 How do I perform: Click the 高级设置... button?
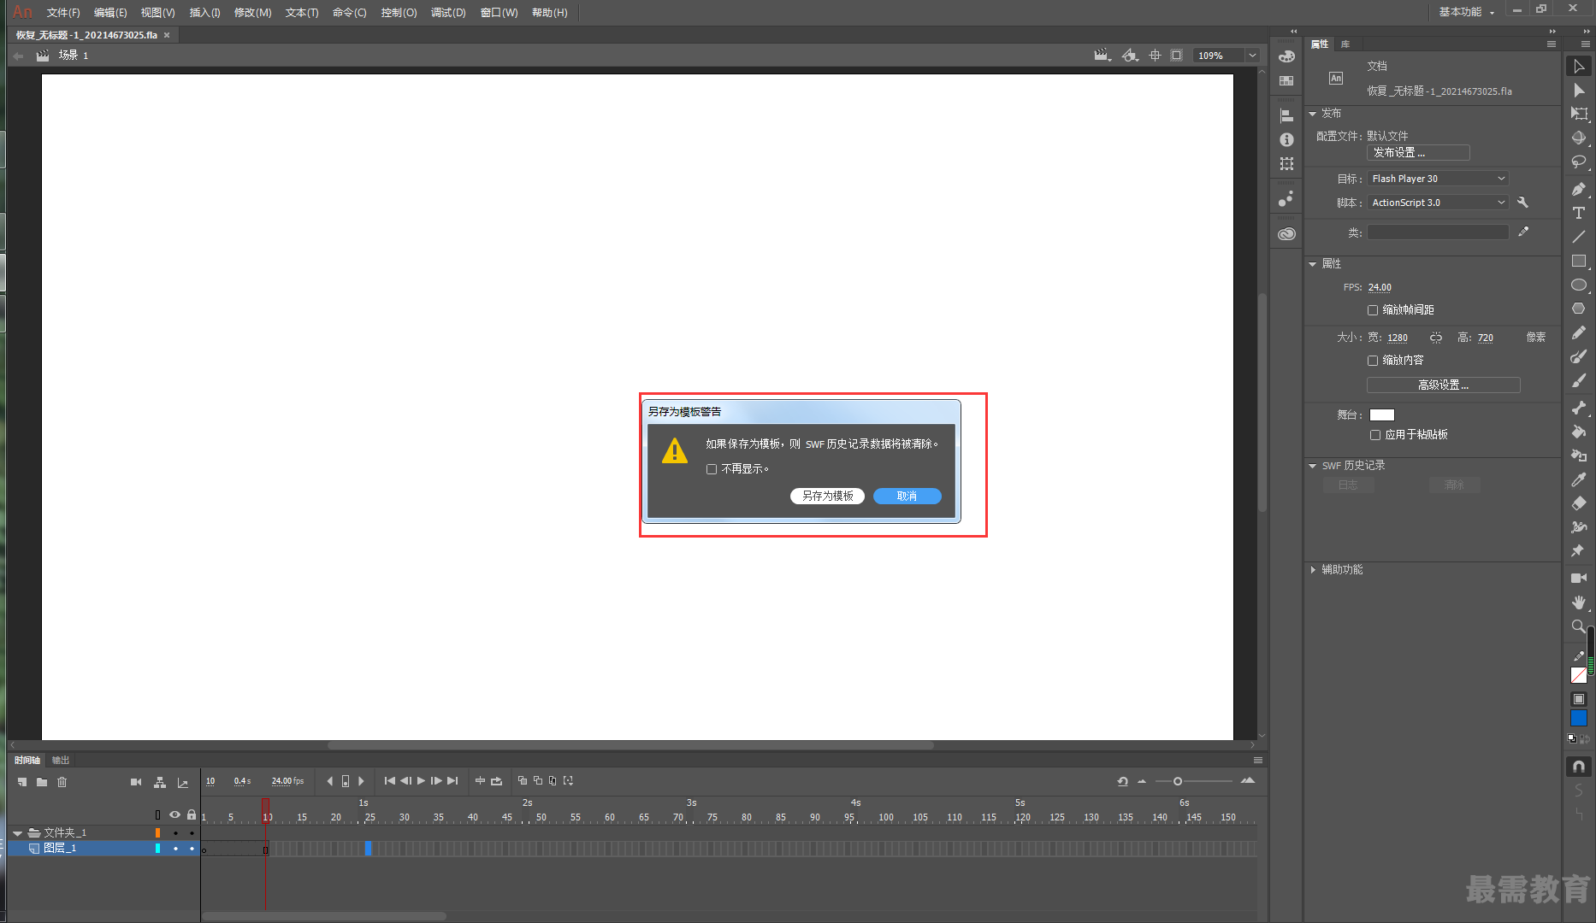(x=1443, y=385)
